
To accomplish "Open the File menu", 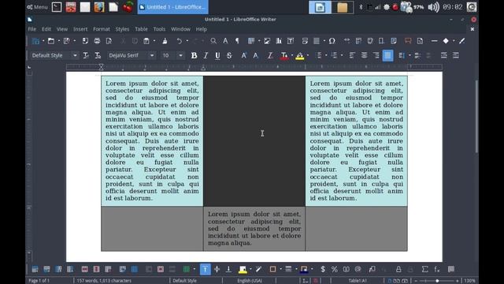I will click(x=31, y=29).
